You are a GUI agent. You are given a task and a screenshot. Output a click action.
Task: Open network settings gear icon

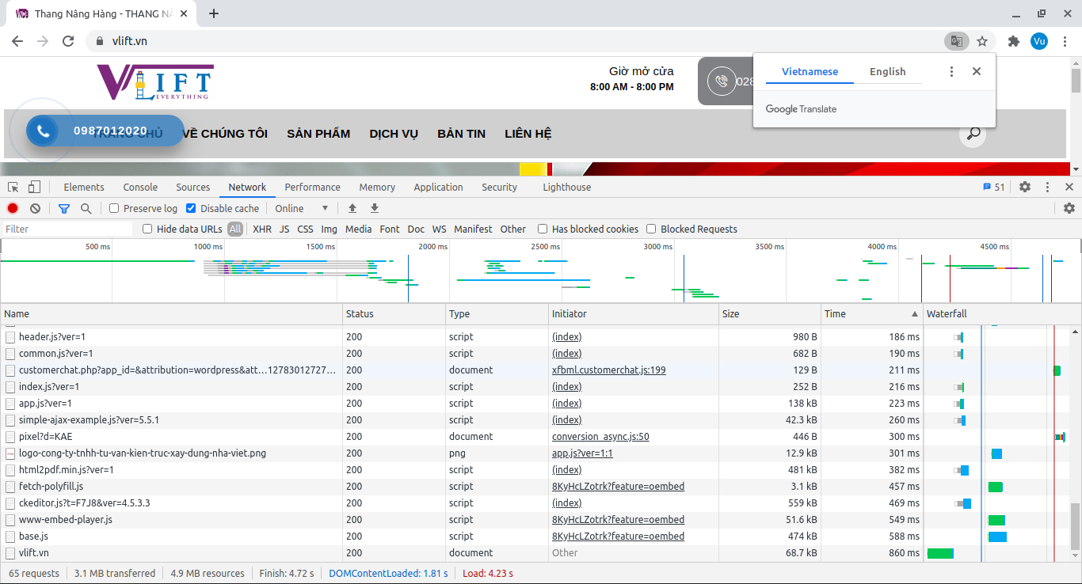pos(1069,208)
